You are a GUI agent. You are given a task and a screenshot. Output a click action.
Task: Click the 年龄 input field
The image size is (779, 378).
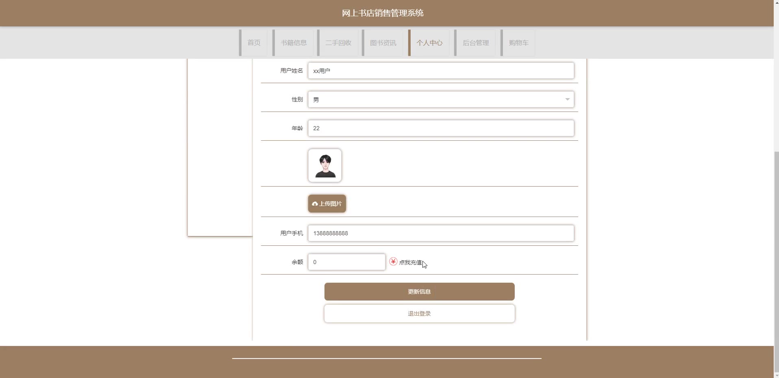[x=441, y=128]
